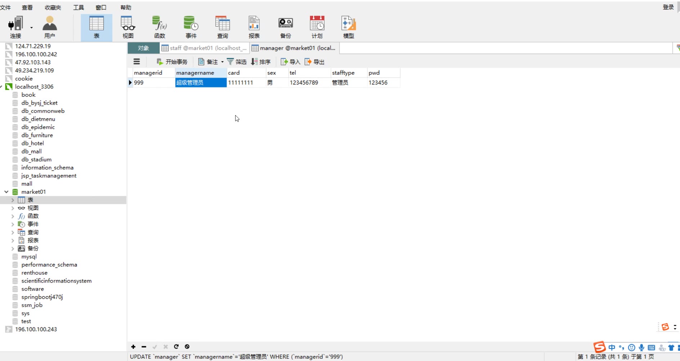
Task: Click the Sogou soft keyboard icon
Action: click(652, 347)
